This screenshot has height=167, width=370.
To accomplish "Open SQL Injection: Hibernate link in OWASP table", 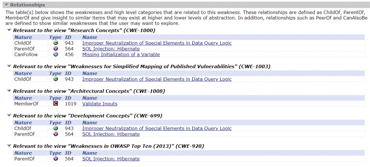I will 111,159.
